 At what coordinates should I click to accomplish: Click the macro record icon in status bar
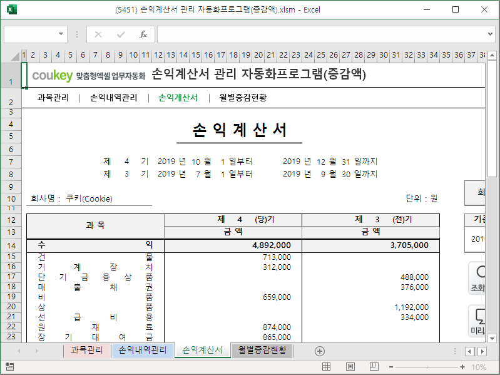[x=9, y=367]
